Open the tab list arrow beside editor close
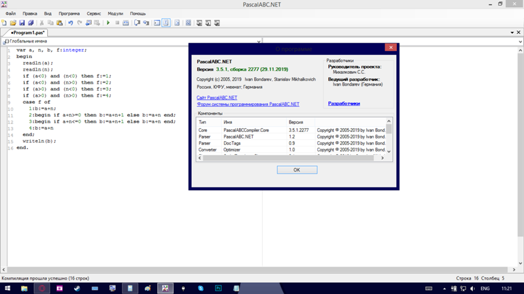 point(512,33)
